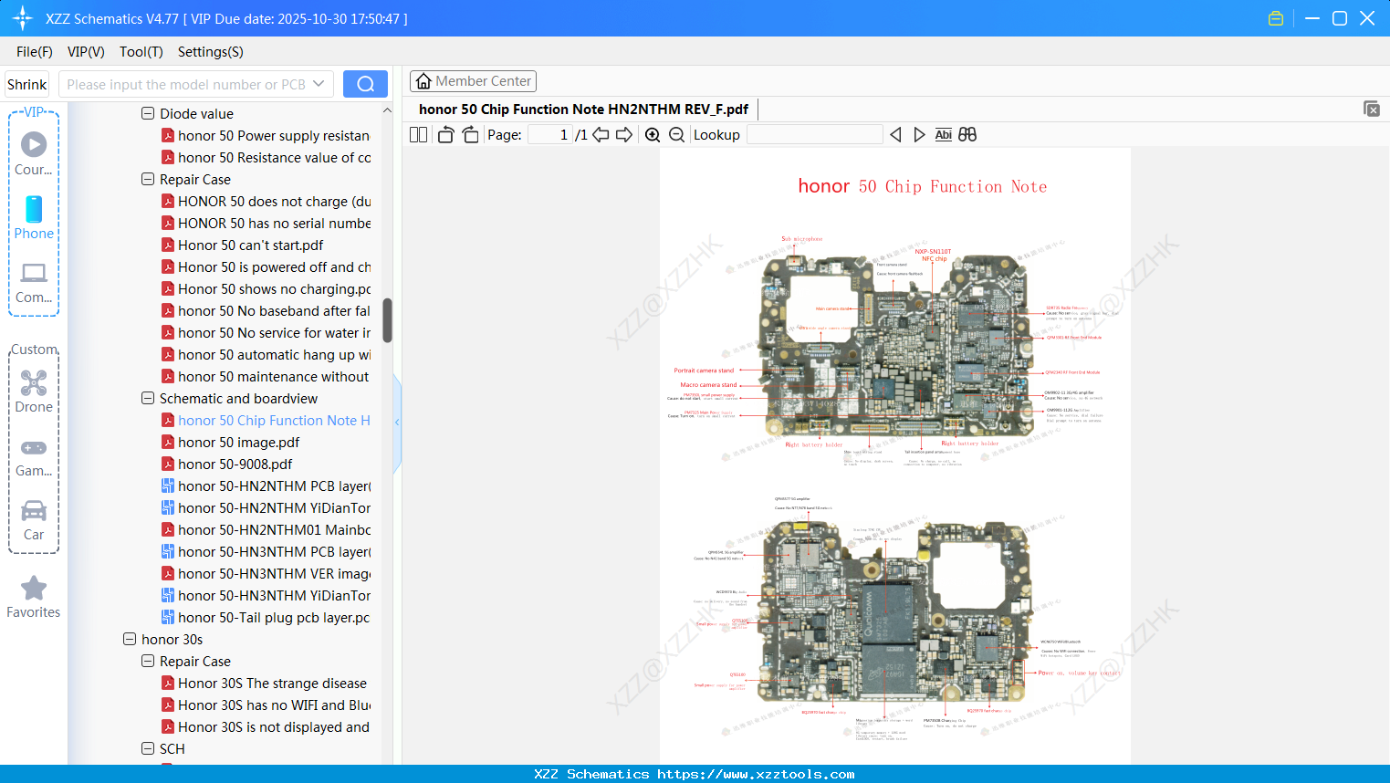The height and width of the screenshot is (783, 1390).
Task: Click the blue search button
Action: (365, 84)
